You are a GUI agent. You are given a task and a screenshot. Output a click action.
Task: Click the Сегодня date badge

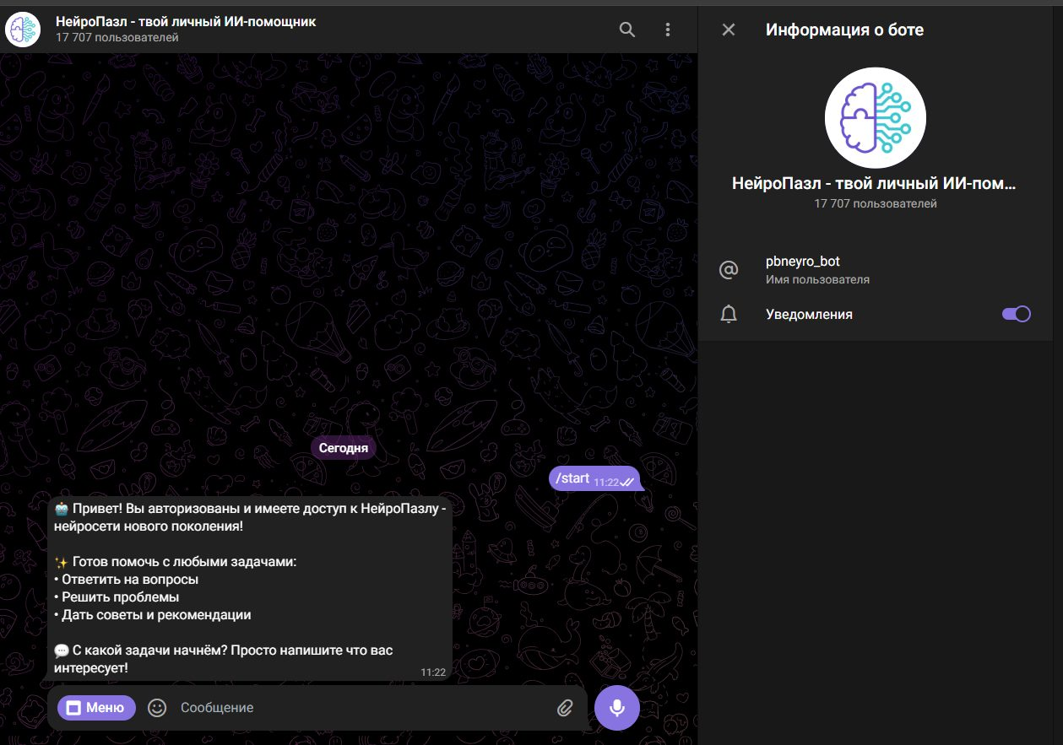coord(343,448)
